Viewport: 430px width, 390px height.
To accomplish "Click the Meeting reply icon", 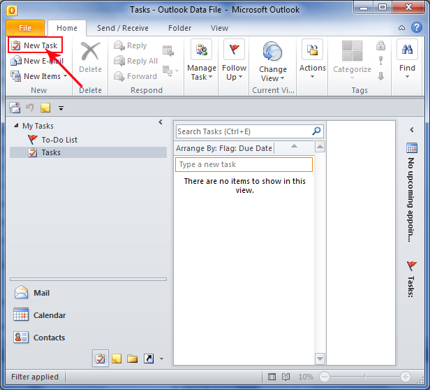I will point(168,51).
